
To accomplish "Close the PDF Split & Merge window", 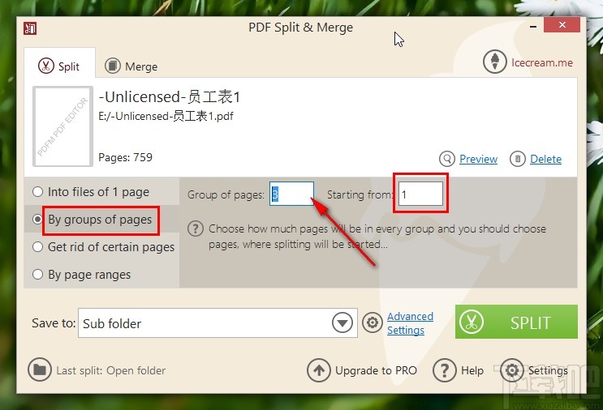I will click(x=562, y=25).
